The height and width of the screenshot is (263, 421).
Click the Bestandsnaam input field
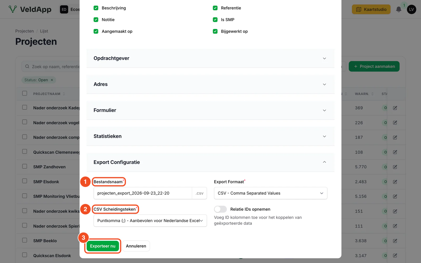[x=143, y=193]
